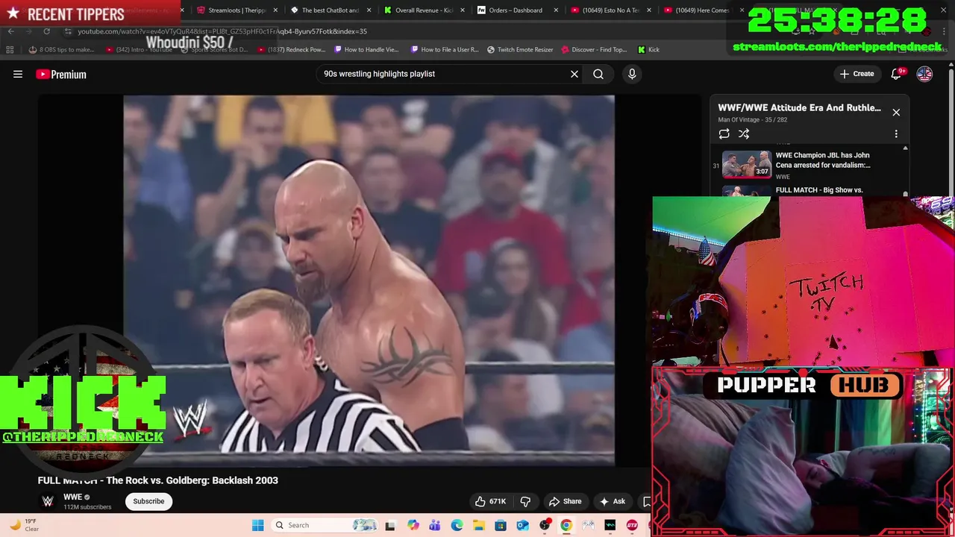This screenshot has height=537, width=955.
Task: Reload the page with refresh icon
Action: [x=46, y=31]
